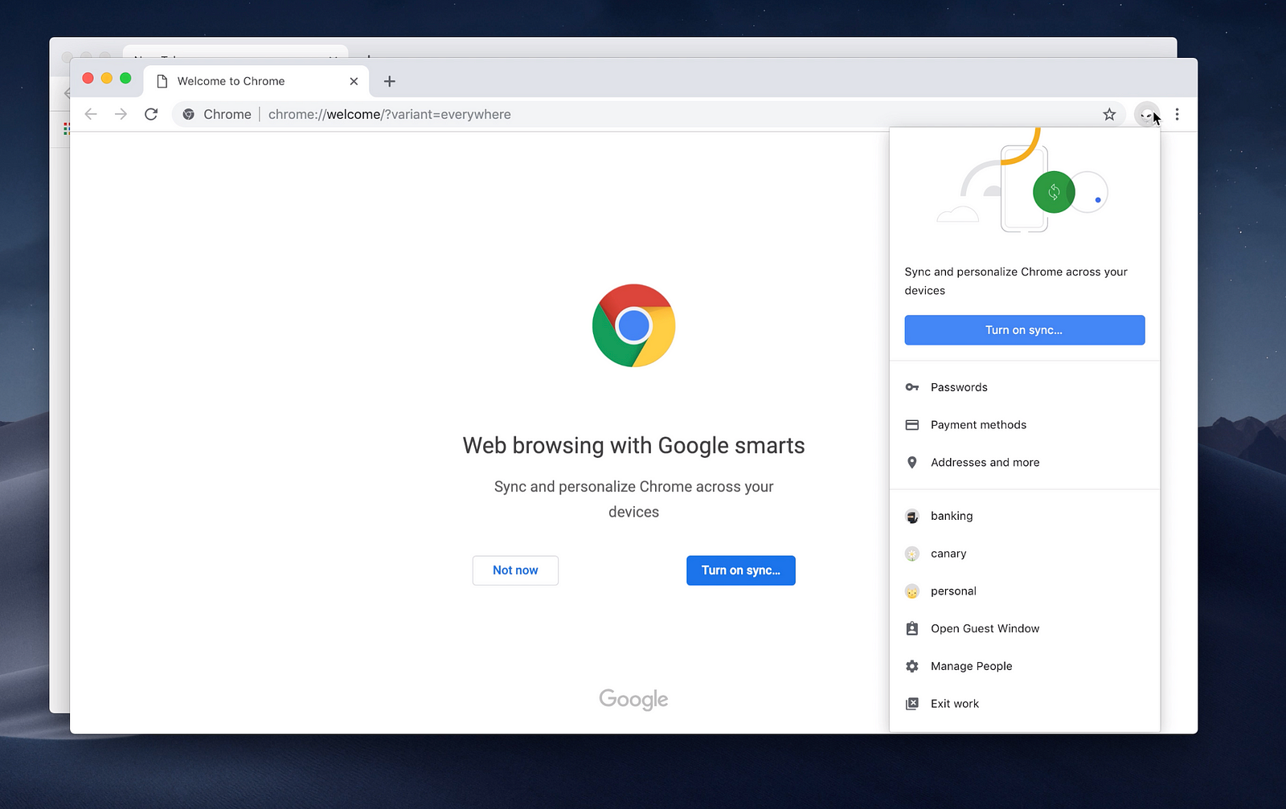Click Turn on sync in the profile popup
Image resolution: width=1286 pixels, height=809 pixels.
(x=1025, y=330)
